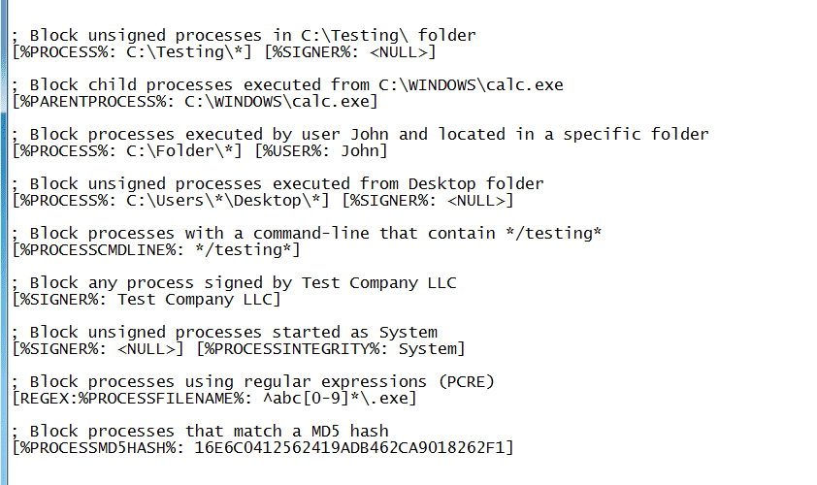Click the PROCESSCMDLINE */testing* rule

pyautogui.click(x=156, y=250)
